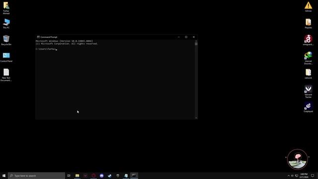Open the network status tray icon
This screenshot has width=318, height=179.
point(297,176)
